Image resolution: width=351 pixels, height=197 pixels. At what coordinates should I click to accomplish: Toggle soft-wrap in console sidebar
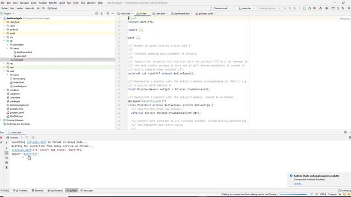click(7, 153)
